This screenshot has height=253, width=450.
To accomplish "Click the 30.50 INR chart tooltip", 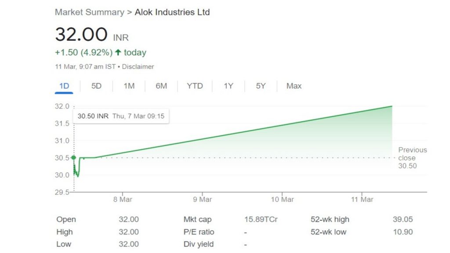I will click(x=121, y=116).
